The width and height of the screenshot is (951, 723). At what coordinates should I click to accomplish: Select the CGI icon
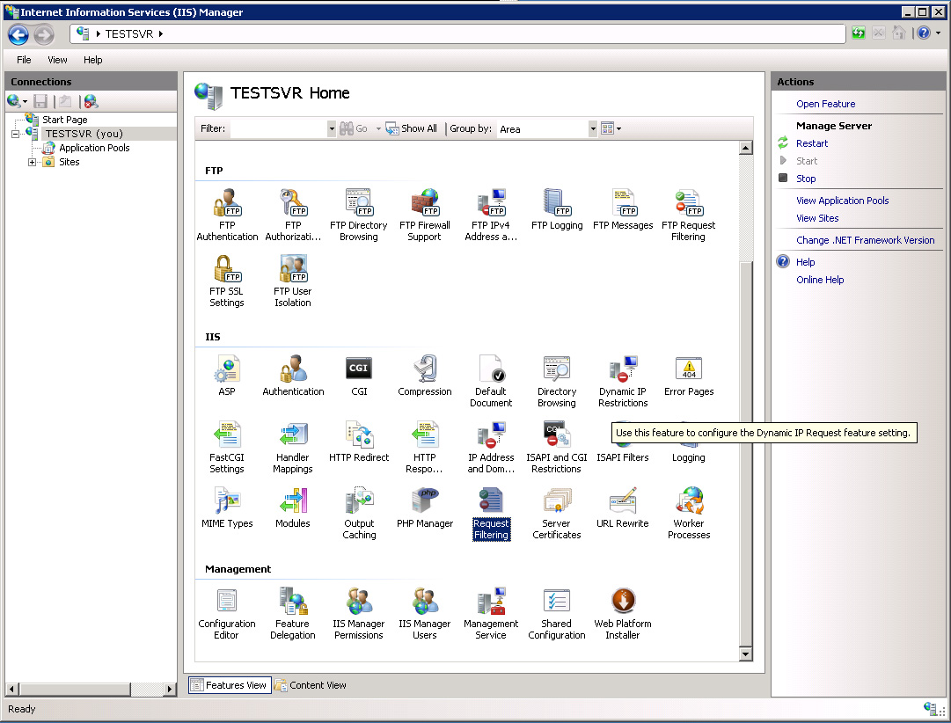359,376
